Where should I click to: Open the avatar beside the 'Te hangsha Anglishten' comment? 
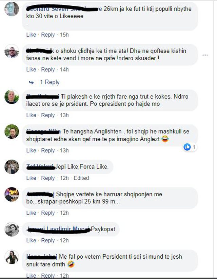coord(12,132)
